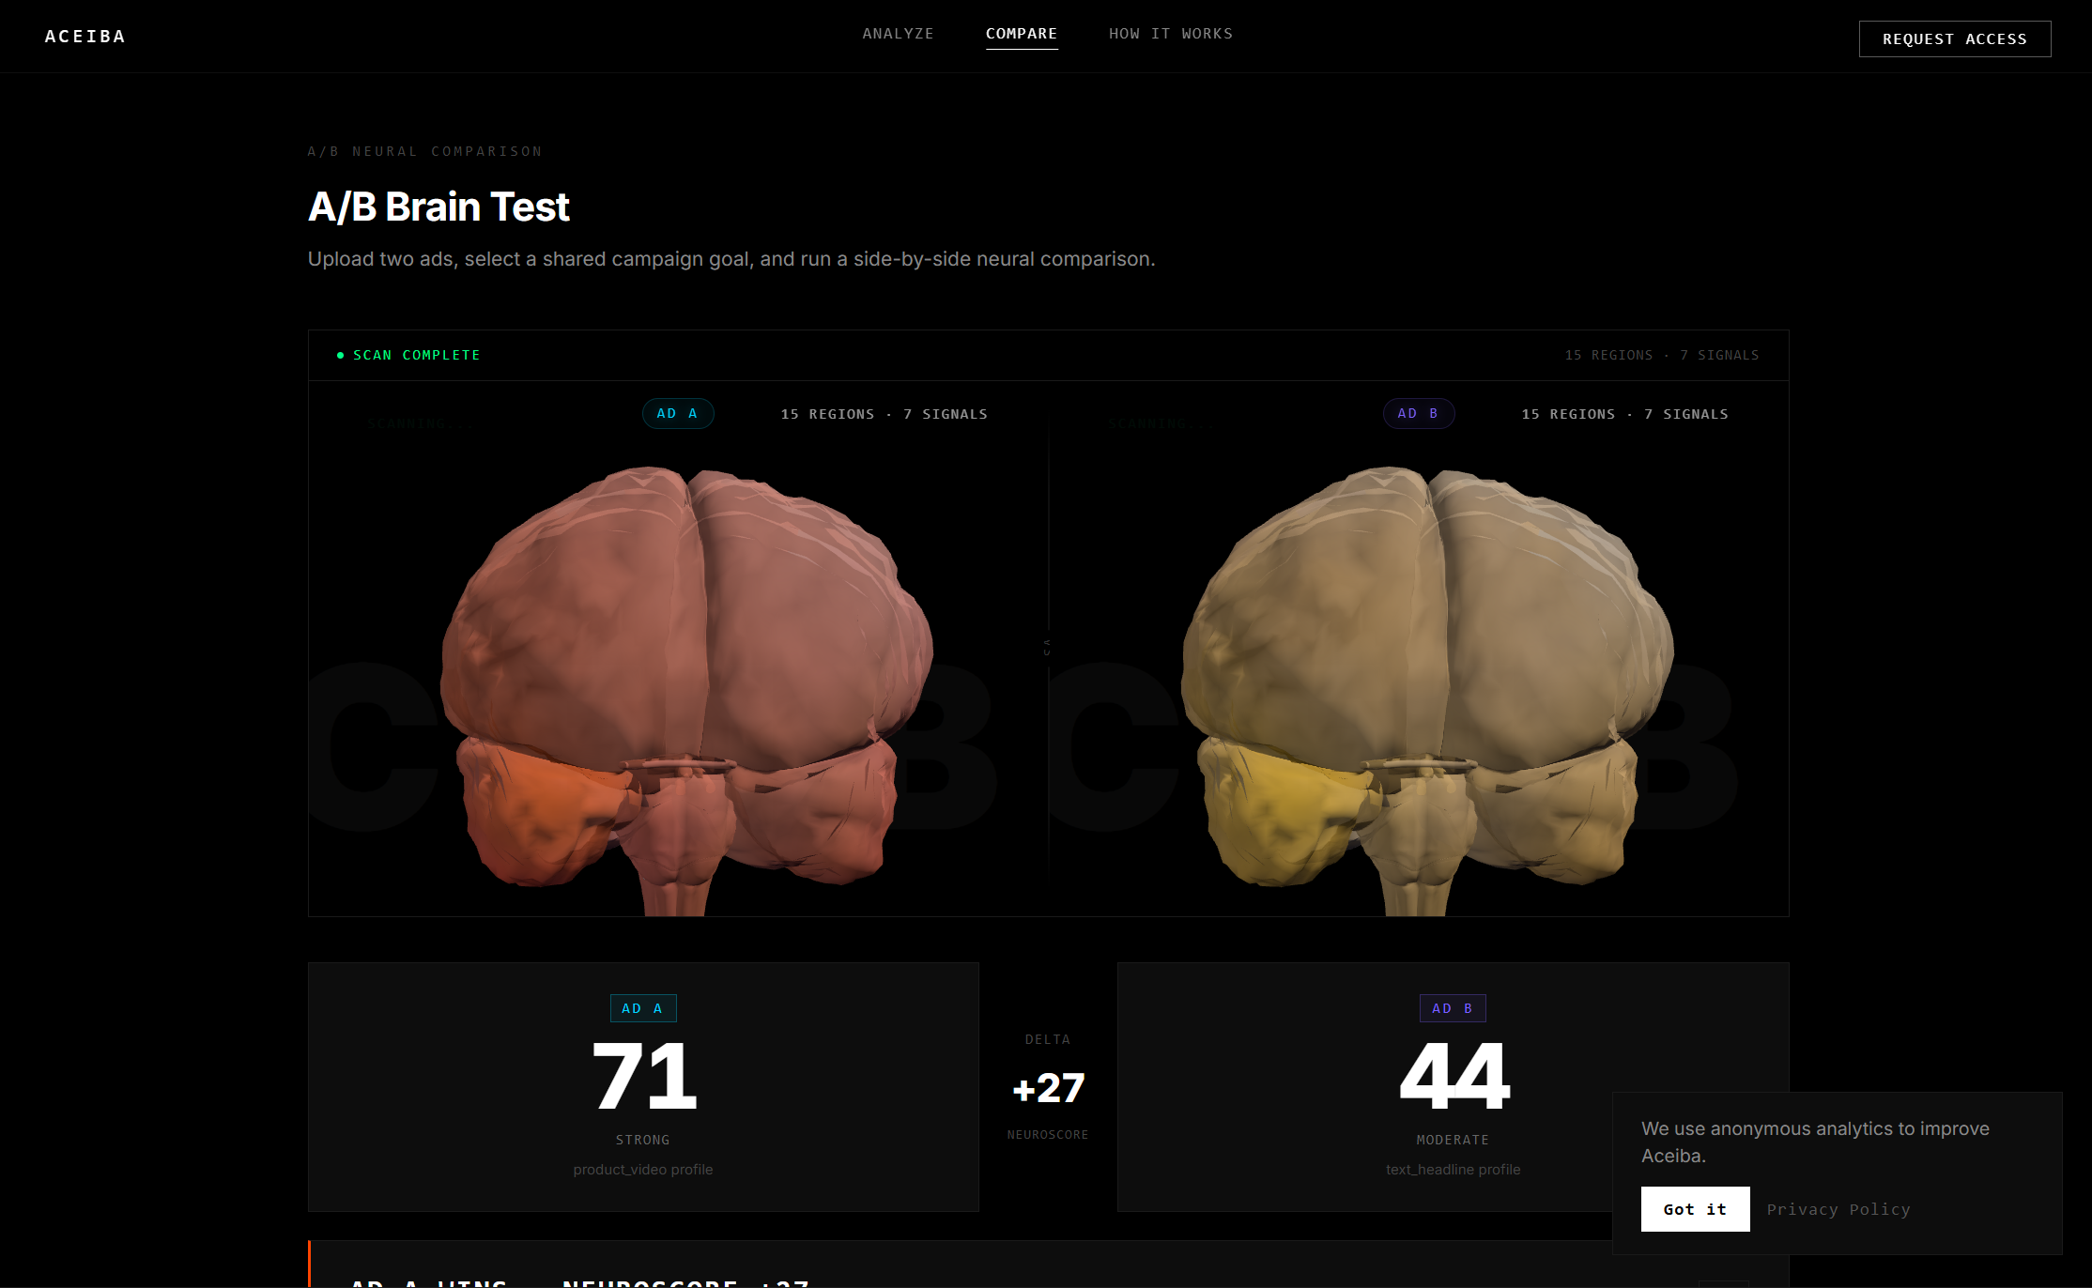
Task: Click the AD A badge in score card
Action: [642, 1008]
